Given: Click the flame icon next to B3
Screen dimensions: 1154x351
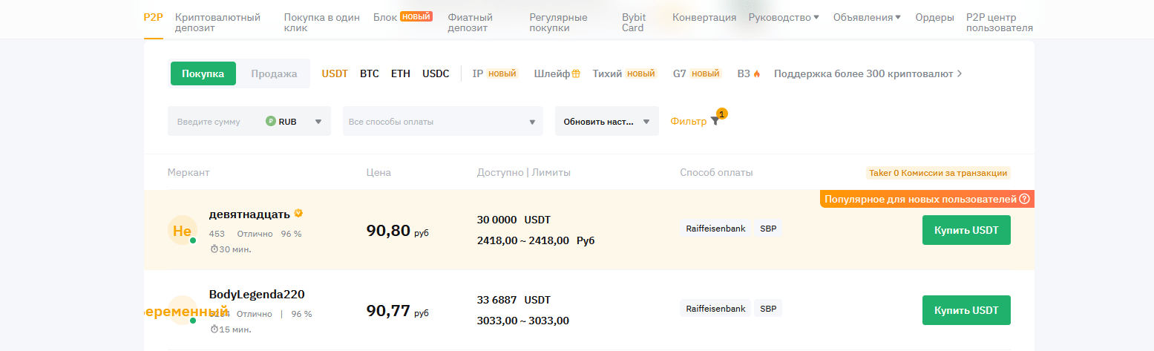Looking at the screenshot, I should pyautogui.click(x=757, y=74).
